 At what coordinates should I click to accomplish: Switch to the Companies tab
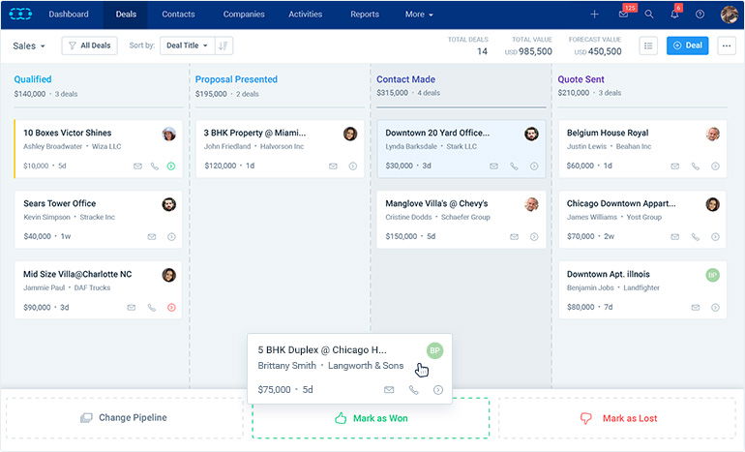pos(244,15)
